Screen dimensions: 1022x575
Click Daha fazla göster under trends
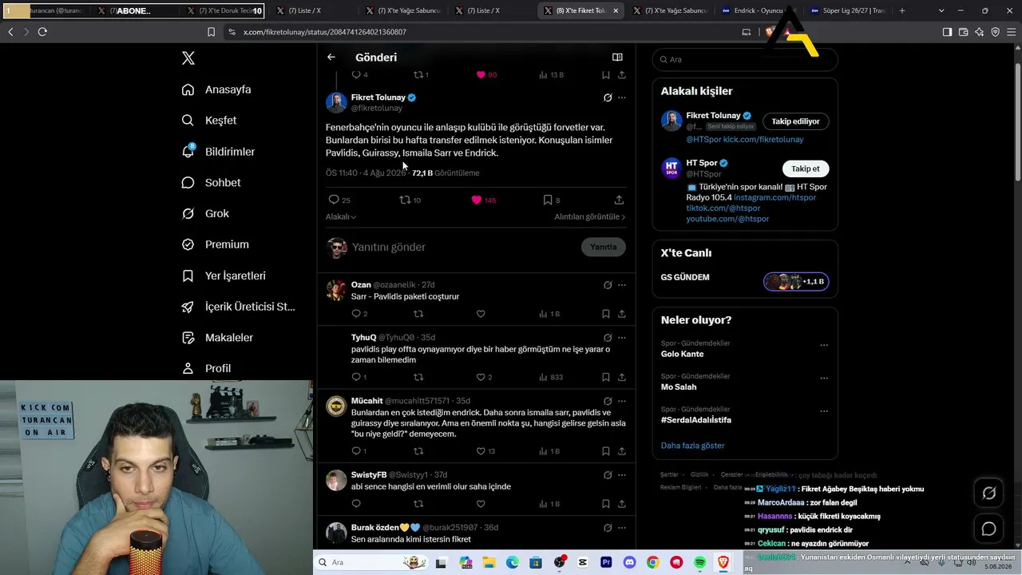(692, 446)
